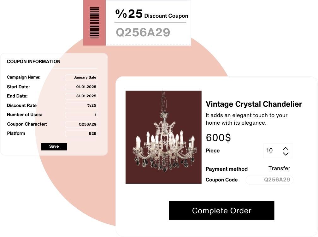The image size is (318, 237).
Task: Select the Discount Rate field
Action: point(81,106)
